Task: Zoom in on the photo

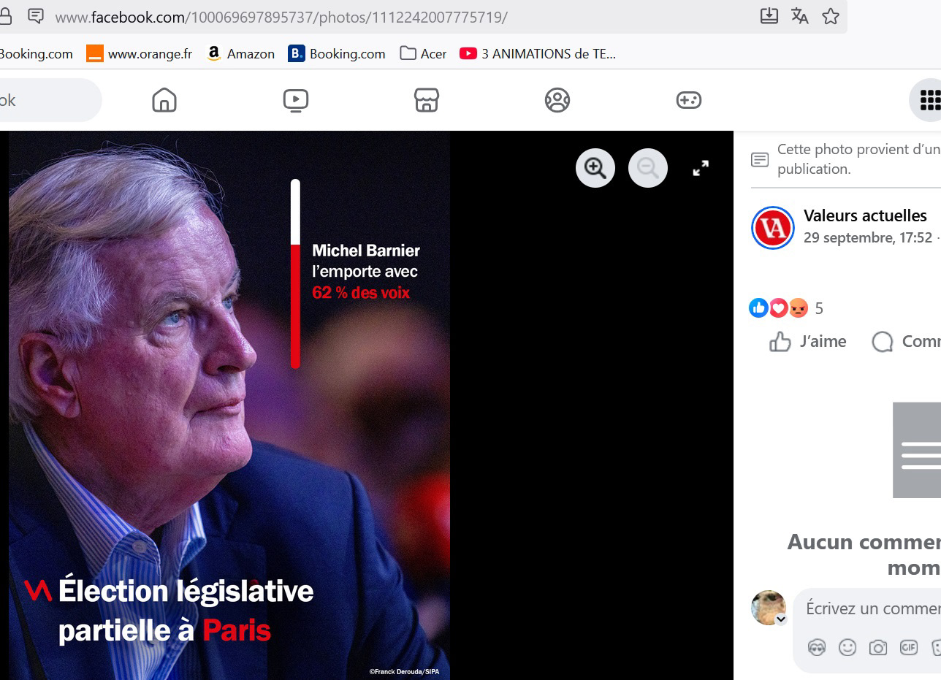Action: tap(595, 168)
